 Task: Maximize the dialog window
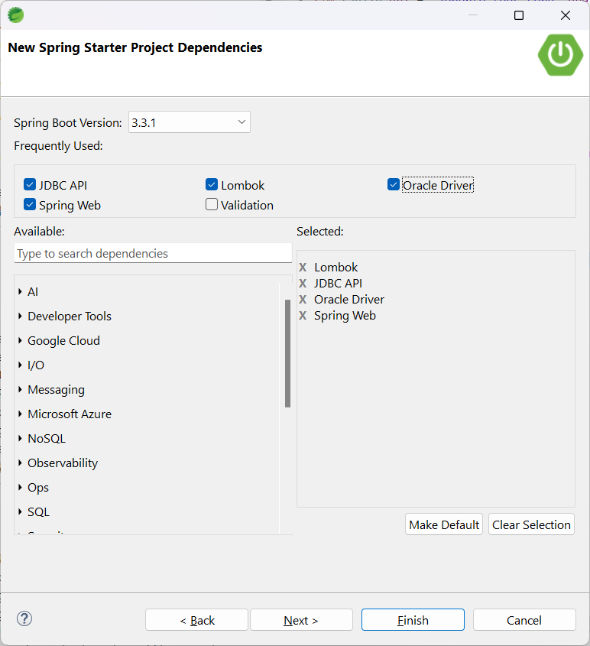point(519,15)
